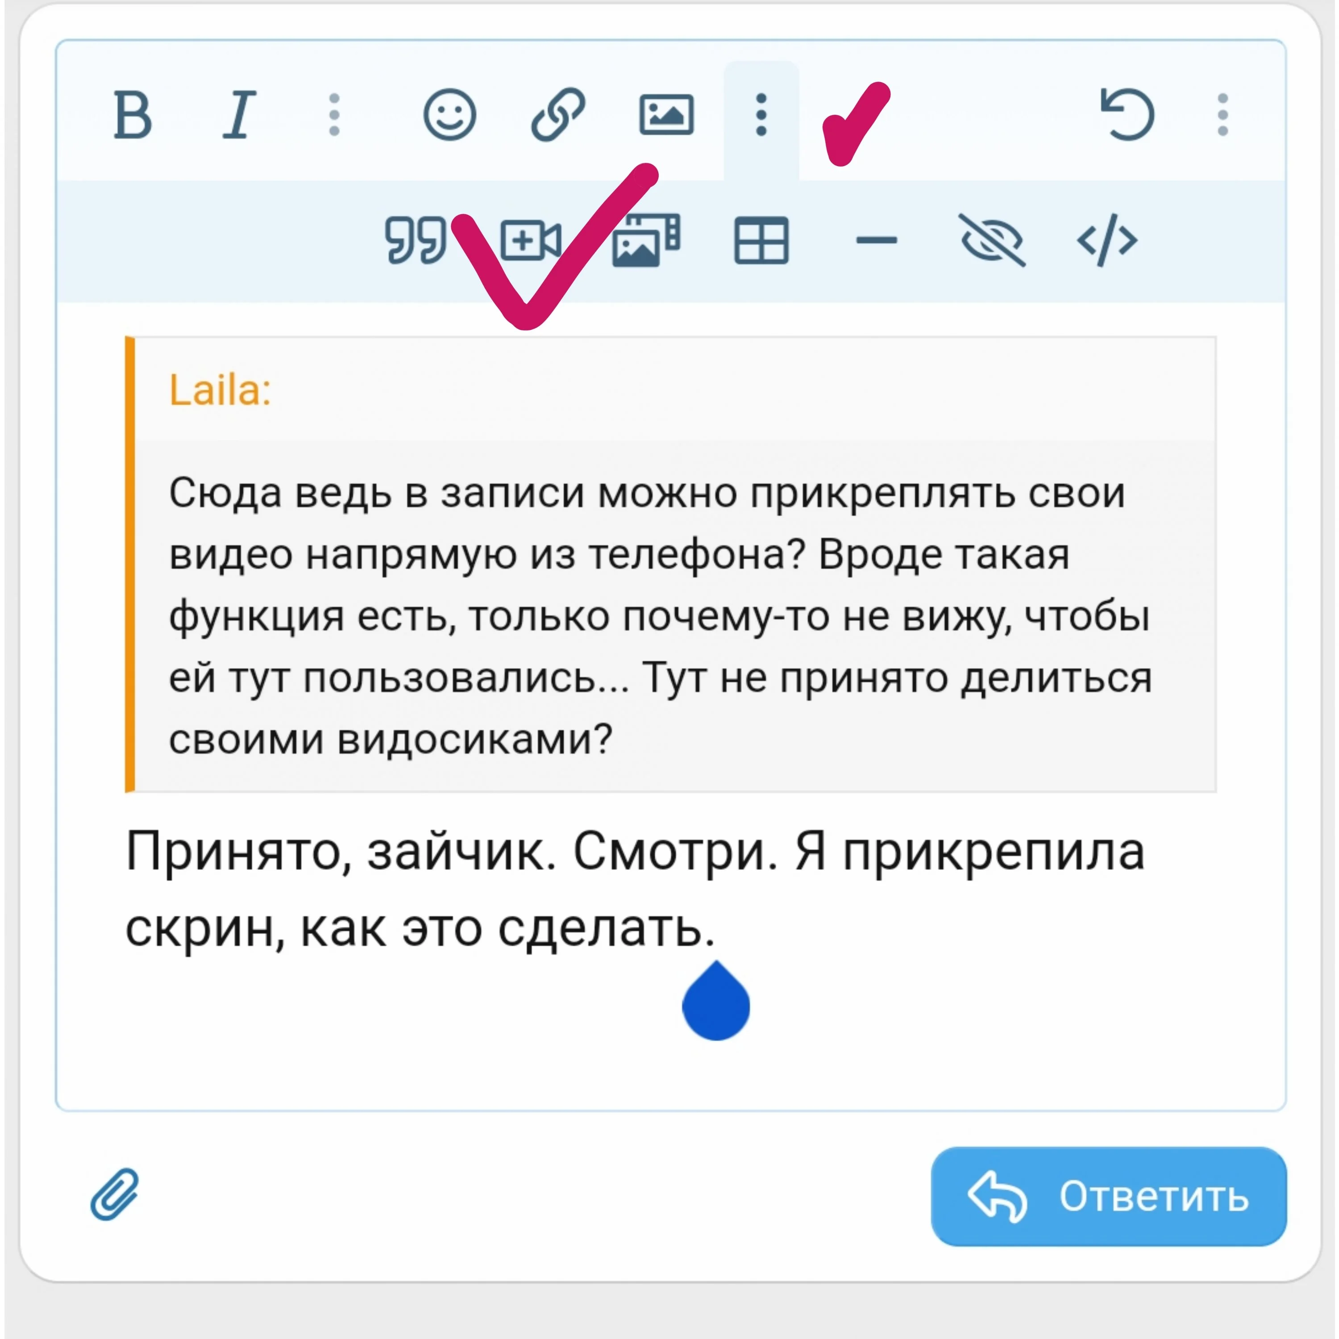Image resolution: width=1339 pixels, height=1339 pixels.
Task: Insert a quote block
Action: (x=416, y=241)
